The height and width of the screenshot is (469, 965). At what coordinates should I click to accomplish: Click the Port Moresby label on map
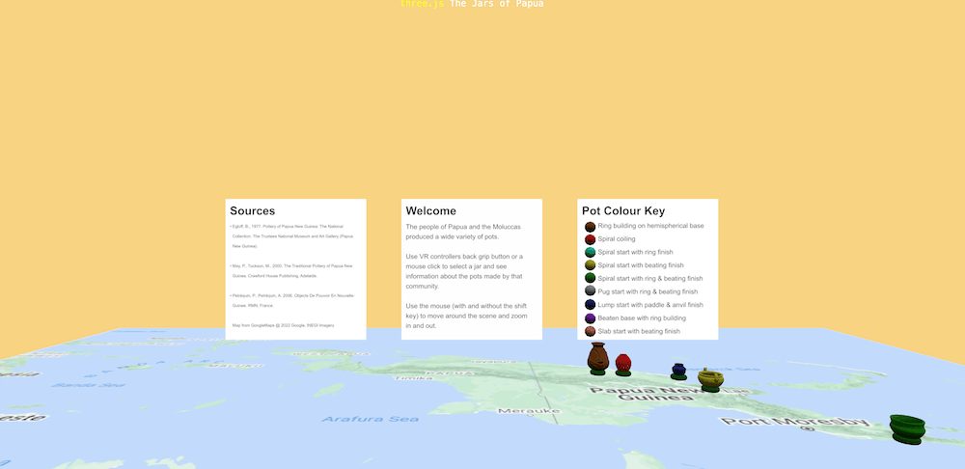794,423
